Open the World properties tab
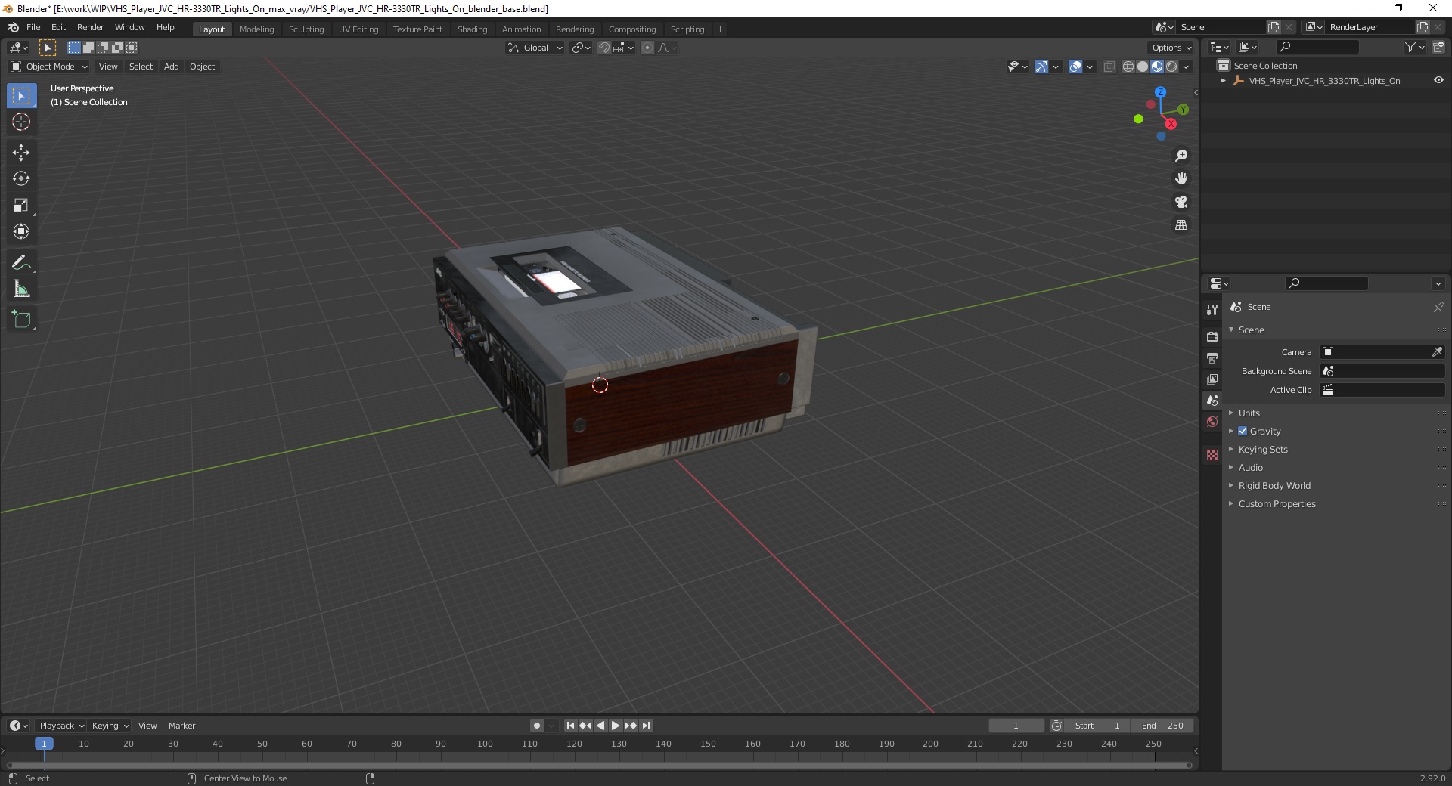Screen dimensions: 1452x786 point(1212,422)
